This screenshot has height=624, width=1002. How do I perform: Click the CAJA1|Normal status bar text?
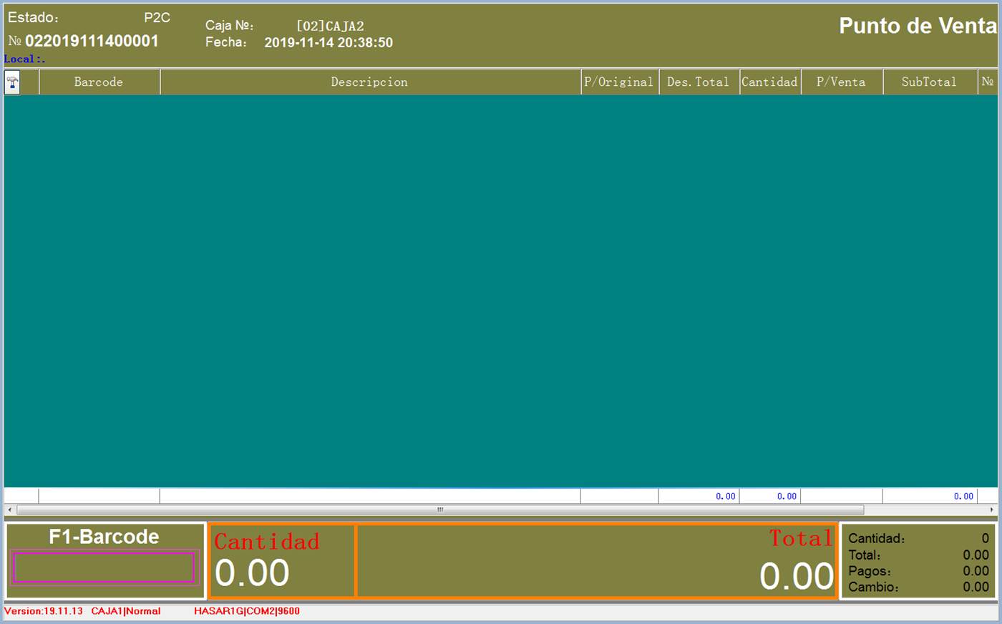click(126, 611)
